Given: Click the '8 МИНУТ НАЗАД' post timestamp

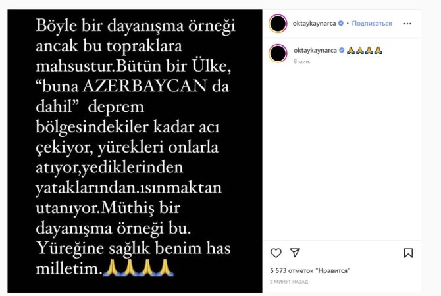Looking at the screenshot, I should [x=289, y=282].
